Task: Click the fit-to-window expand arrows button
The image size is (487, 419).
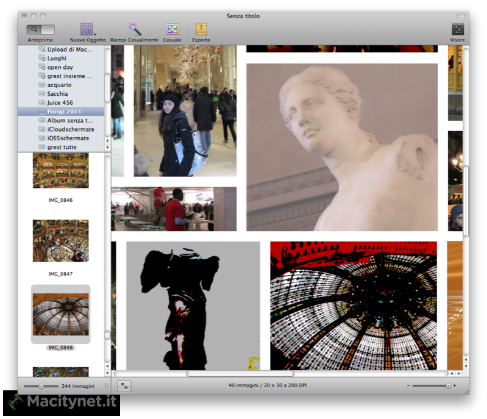Action: point(124,385)
